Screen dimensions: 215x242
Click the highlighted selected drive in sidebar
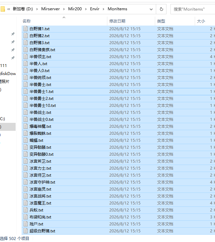(8, 127)
